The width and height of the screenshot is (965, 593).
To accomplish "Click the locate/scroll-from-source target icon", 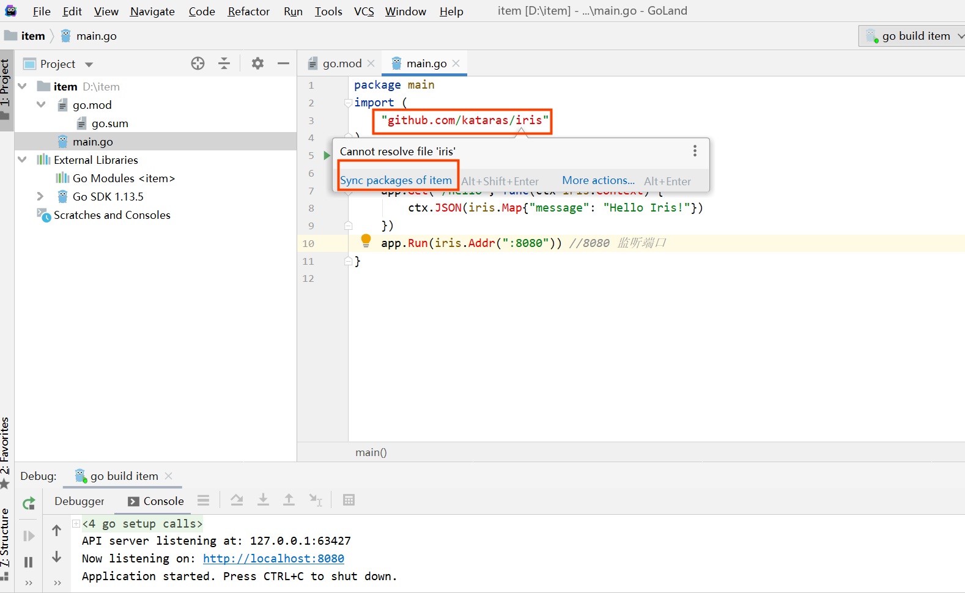I will pos(198,63).
